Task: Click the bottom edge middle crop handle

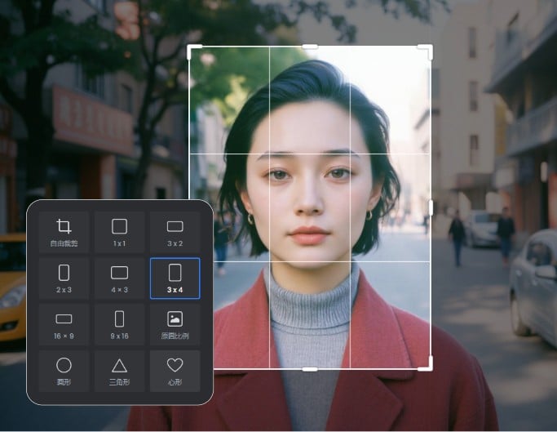Action: click(310, 369)
